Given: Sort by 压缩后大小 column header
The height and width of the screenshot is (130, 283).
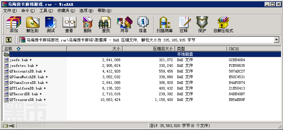Looking at the screenshot, I should pyautogui.click(x=149, y=49).
